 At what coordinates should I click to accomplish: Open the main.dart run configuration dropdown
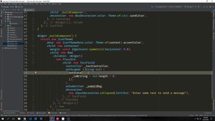(189, 7)
